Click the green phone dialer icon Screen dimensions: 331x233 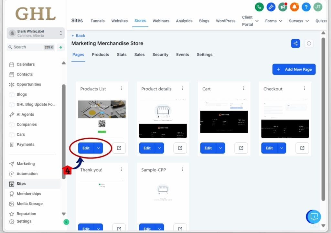click(x=259, y=7)
